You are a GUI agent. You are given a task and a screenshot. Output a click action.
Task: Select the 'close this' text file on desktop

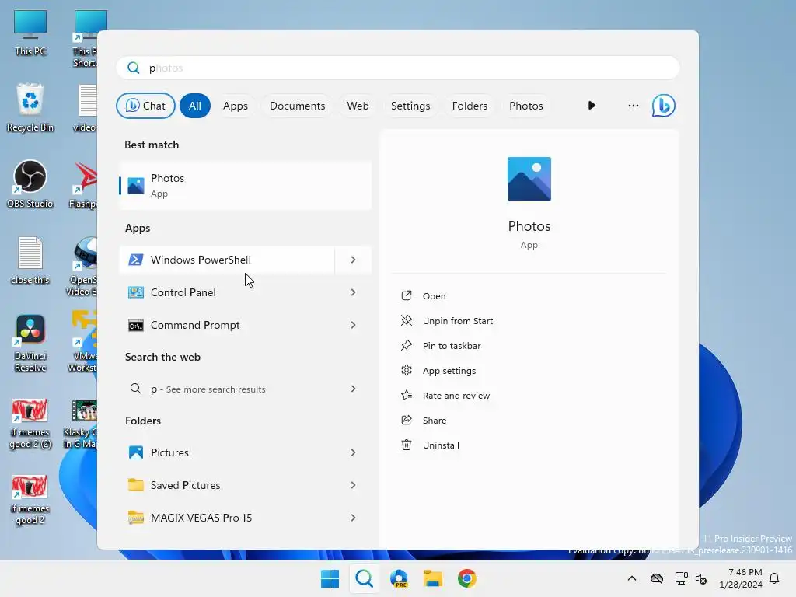[x=30, y=260]
